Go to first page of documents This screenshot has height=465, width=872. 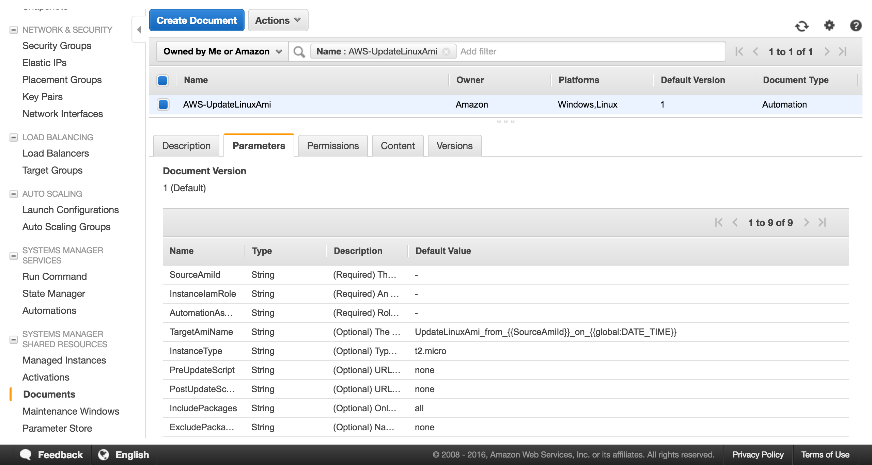739,52
